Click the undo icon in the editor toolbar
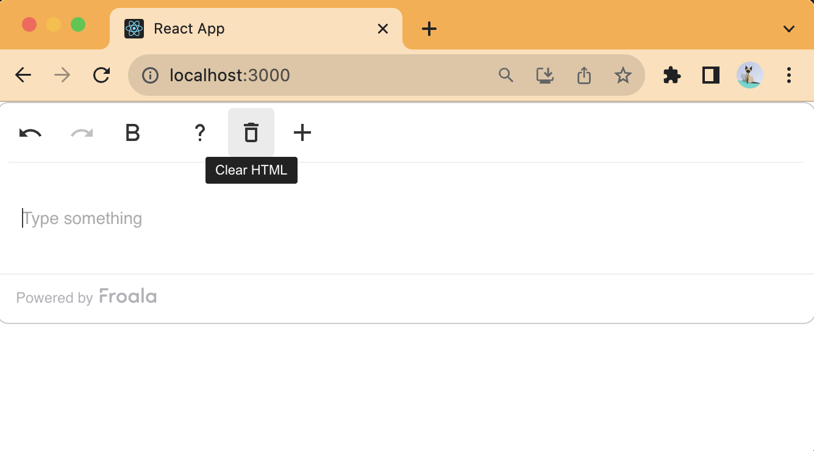 tap(29, 132)
